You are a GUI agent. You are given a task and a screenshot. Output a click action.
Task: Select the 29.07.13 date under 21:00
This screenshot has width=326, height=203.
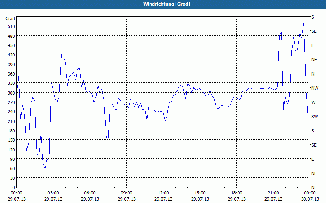coord(273,199)
